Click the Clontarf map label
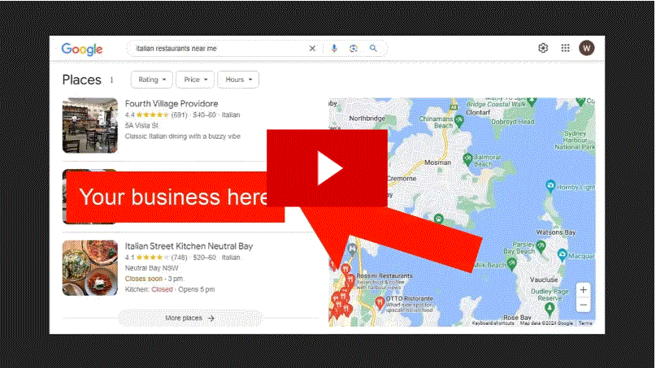The image size is (656, 368). coord(478,112)
